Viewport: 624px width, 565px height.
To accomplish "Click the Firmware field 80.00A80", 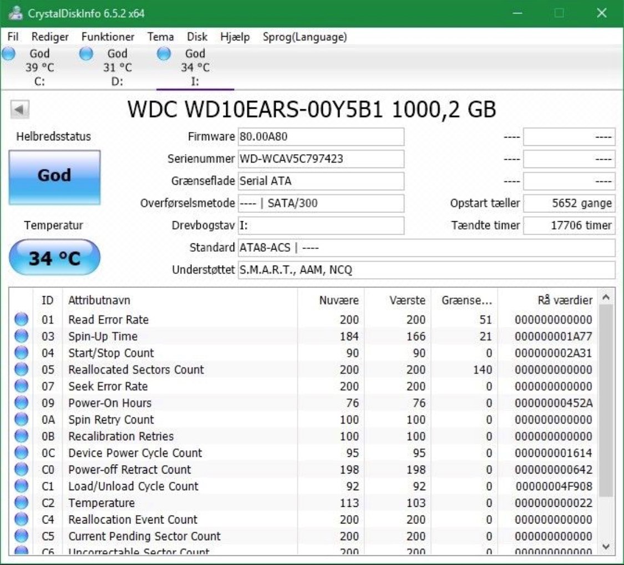I will click(321, 136).
